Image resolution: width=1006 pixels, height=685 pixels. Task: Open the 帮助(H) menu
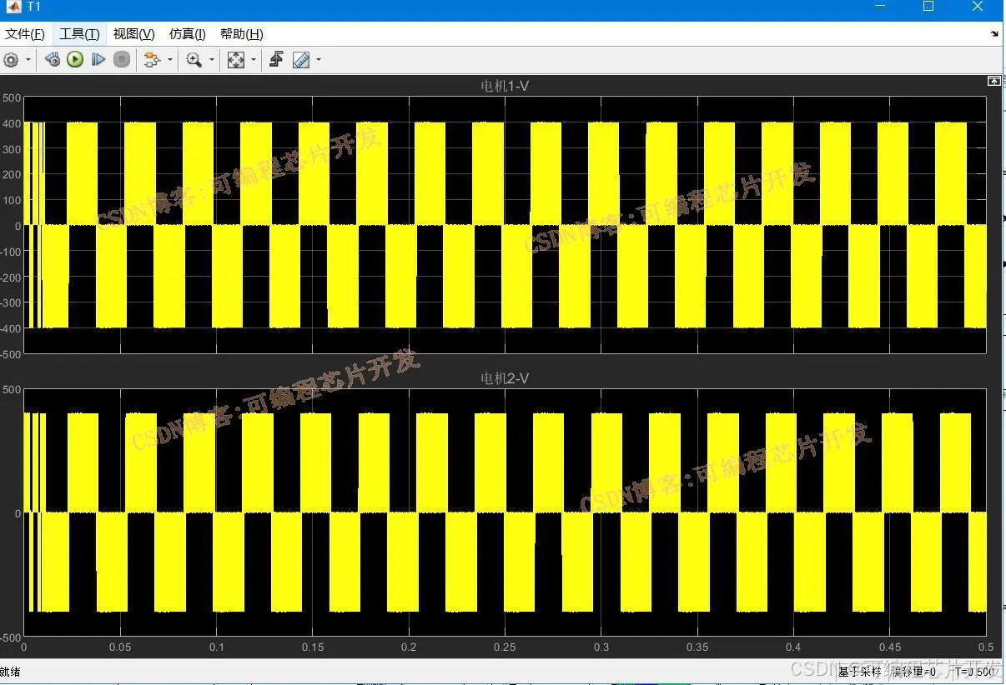[242, 34]
